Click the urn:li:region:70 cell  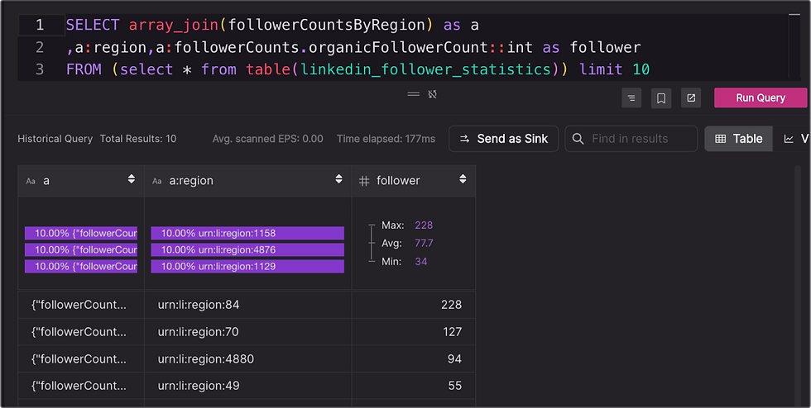247,331
